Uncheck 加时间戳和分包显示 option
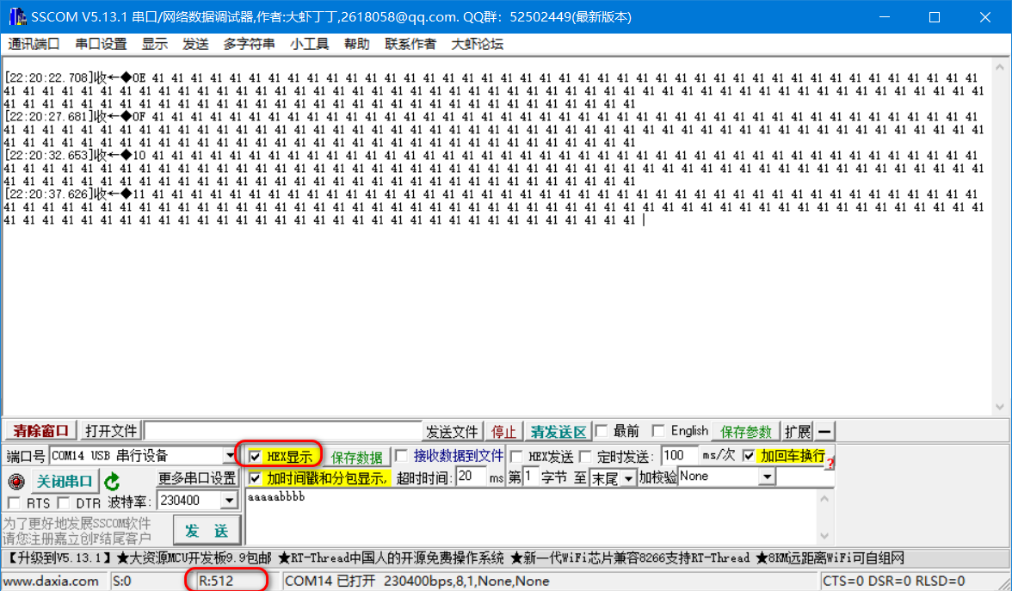 point(255,478)
